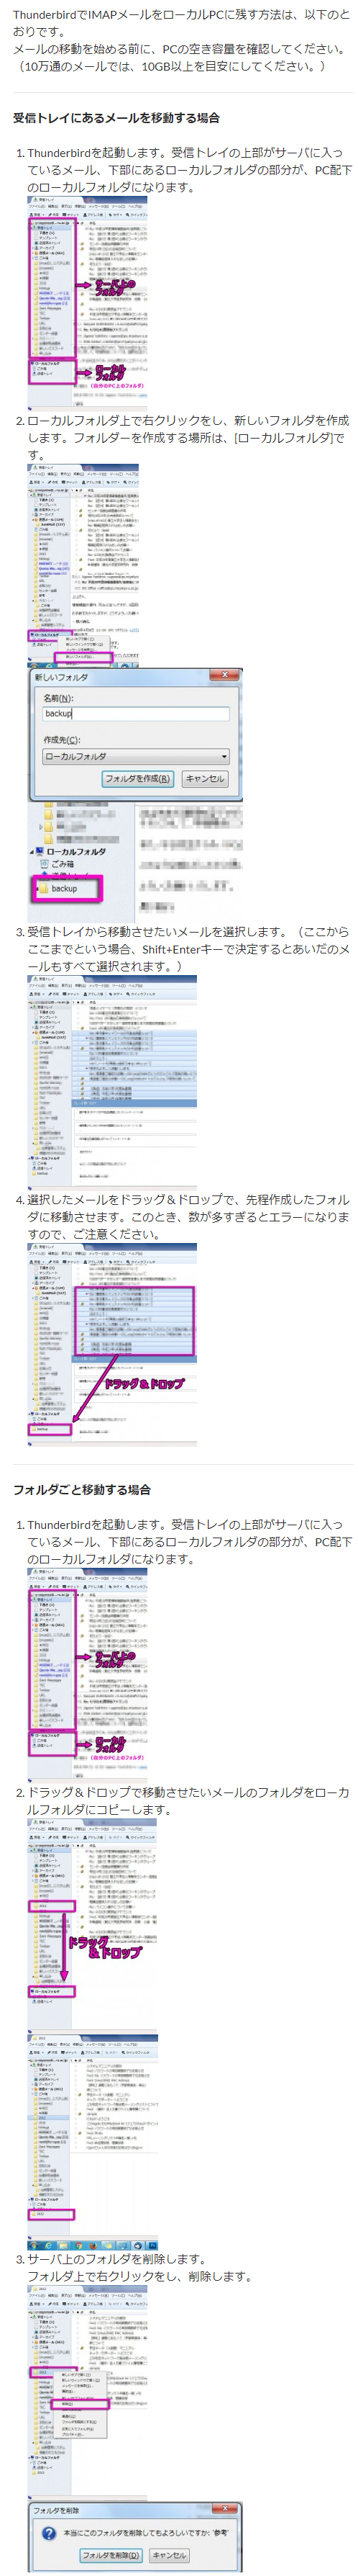Collapse the ローカルフォルダ tree node arrow
The width and height of the screenshot is (358, 2576).
coord(30,851)
